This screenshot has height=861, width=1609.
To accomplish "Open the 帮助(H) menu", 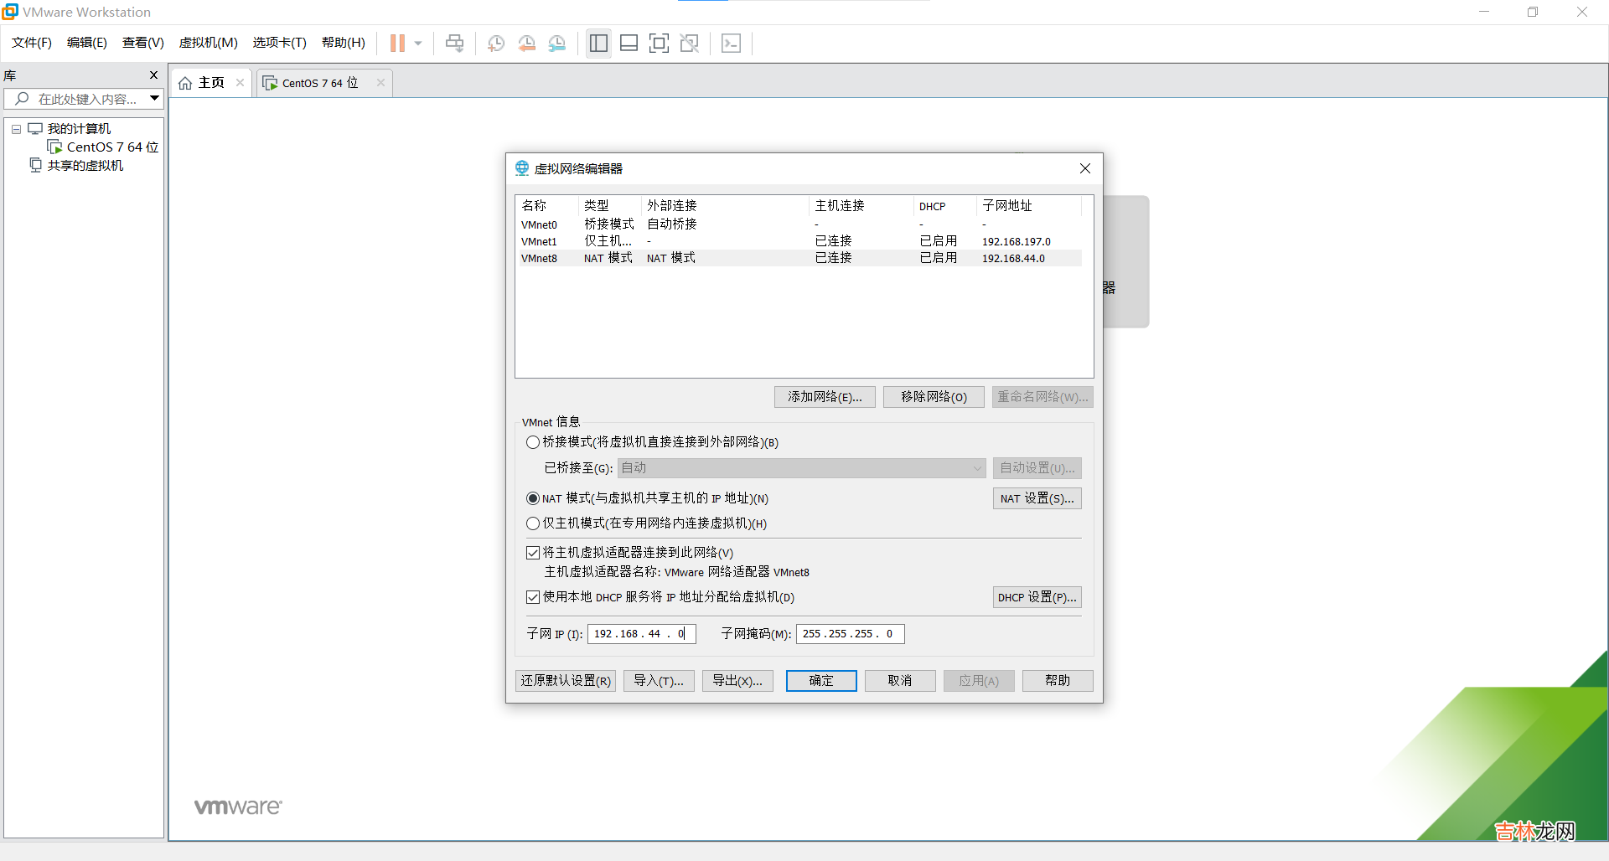I will [x=344, y=43].
